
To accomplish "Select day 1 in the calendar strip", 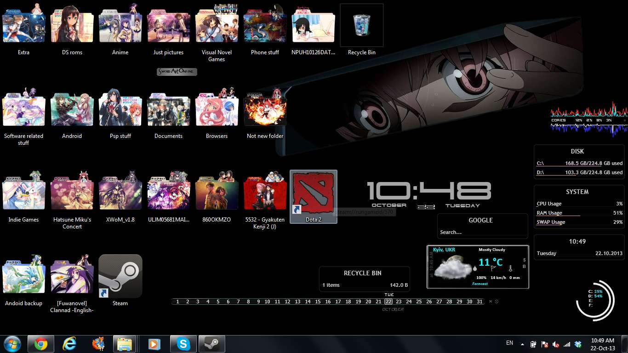I will (177, 302).
